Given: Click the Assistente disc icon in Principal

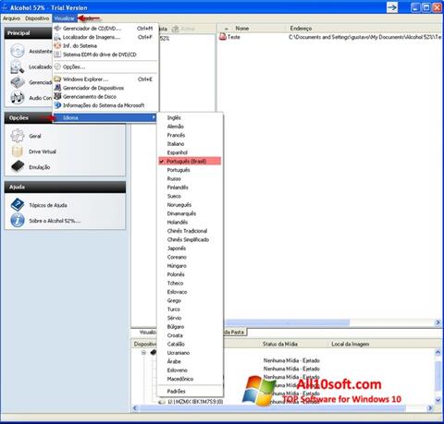Looking at the screenshot, I should [x=18, y=51].
